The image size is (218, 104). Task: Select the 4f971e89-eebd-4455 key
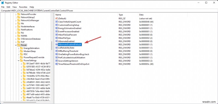38,94
